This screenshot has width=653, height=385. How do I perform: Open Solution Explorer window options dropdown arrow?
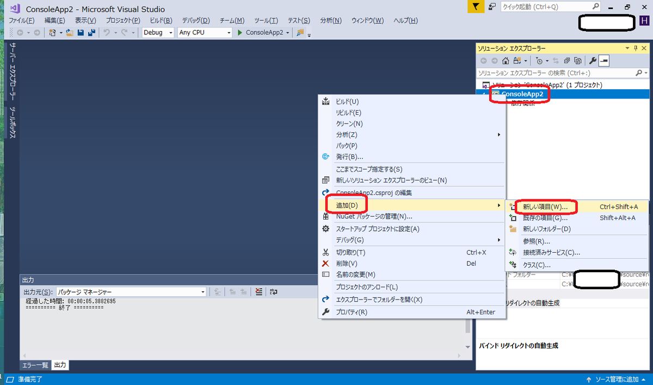pos(627,48)
